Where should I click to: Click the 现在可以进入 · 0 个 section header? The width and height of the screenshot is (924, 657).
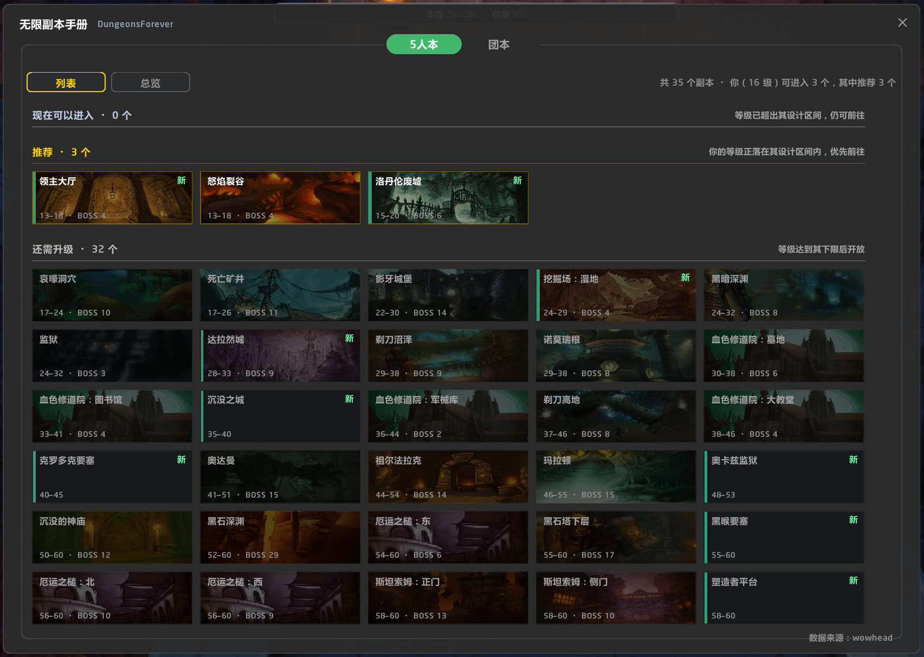click(82, 115)
